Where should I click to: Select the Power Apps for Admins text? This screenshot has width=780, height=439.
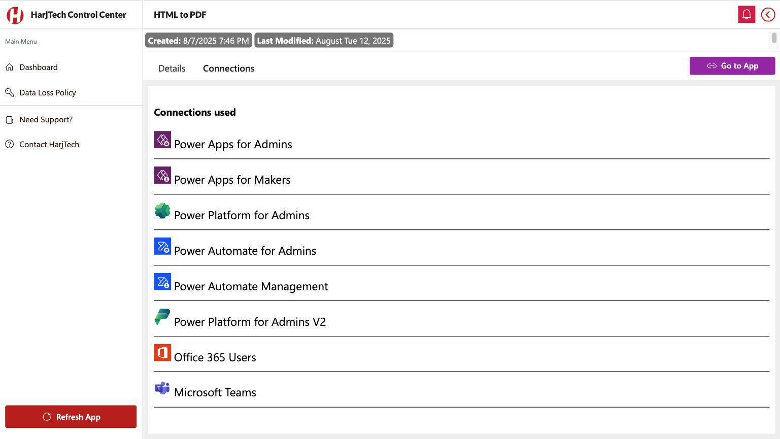point(233,145)
